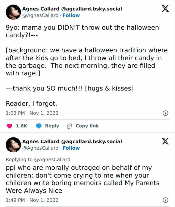The height and width of the screenshot is (207, 175).
Task: Open the 1:49 PM Nov 1, 2022 timestamp
Action: (x=32, y=200)
